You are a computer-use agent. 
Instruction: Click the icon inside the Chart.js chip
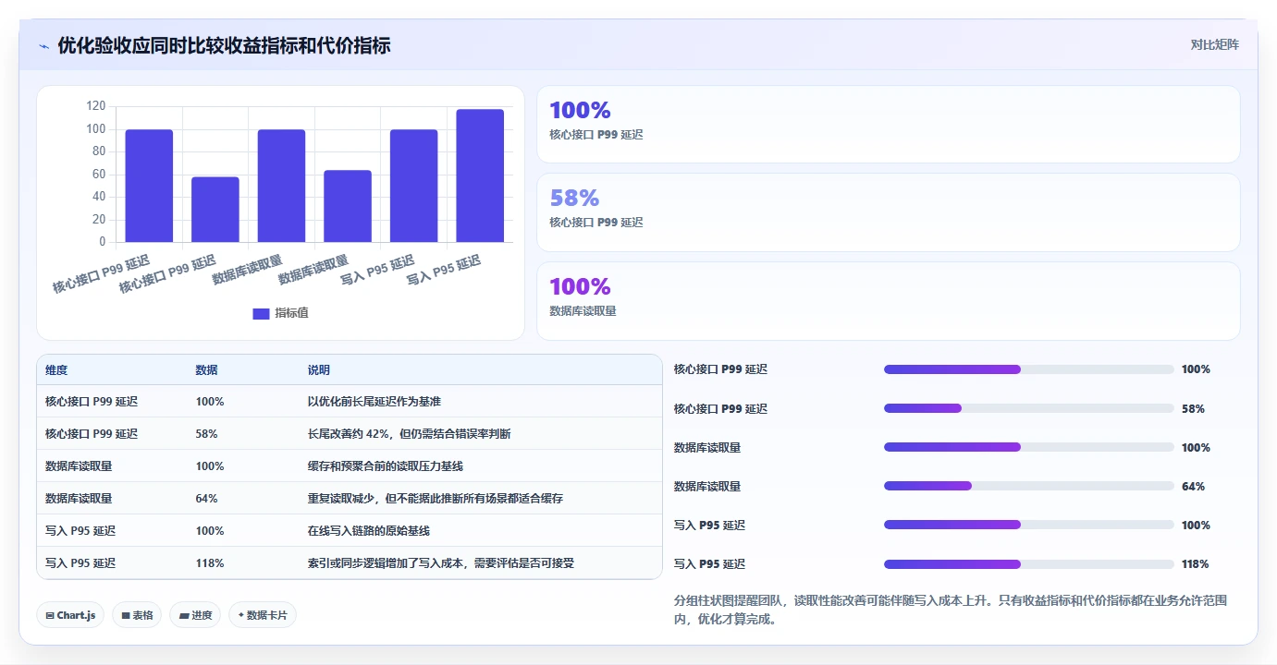(x=50, y=615)
